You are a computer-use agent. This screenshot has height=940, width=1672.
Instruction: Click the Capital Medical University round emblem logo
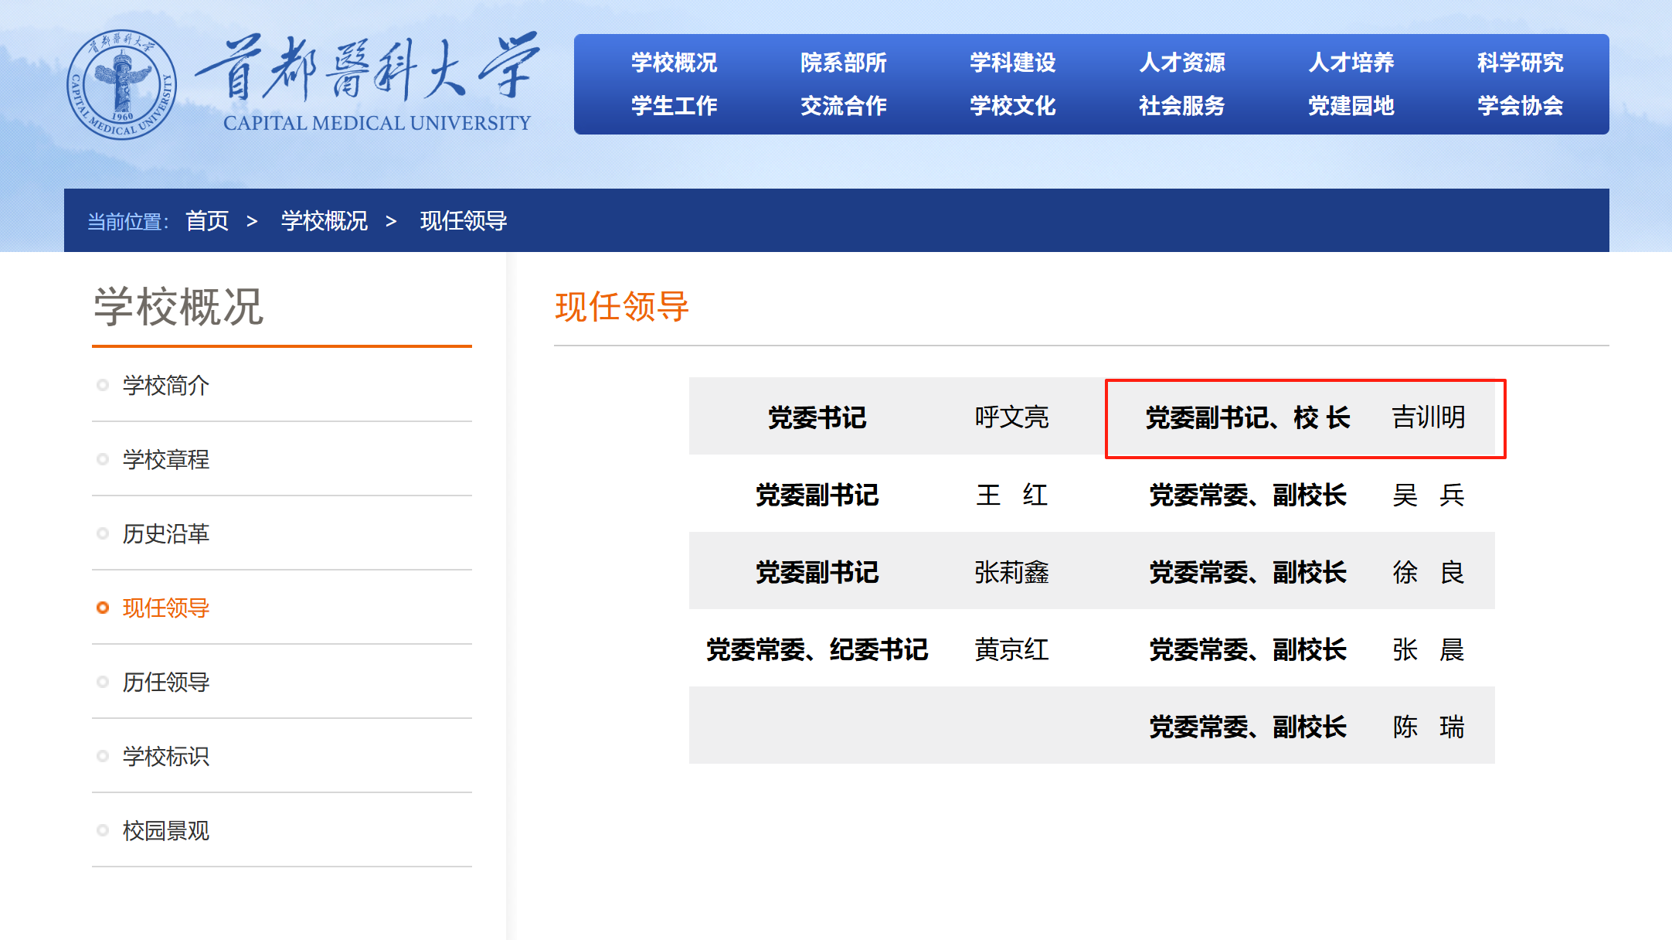point(121,84)
